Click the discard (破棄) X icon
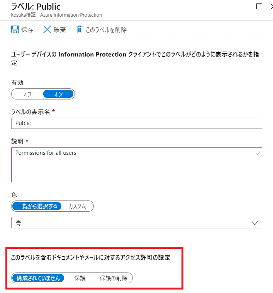Image resolution: width=273 pixels, height=293 pixels. 47,29
